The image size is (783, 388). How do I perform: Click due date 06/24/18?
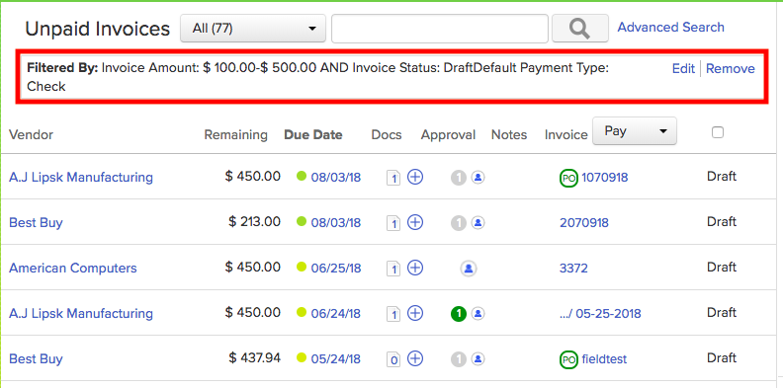coord(336,314)
